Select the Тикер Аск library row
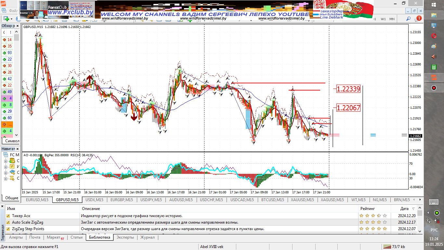The image size is (444, 250). click(211, 215)
